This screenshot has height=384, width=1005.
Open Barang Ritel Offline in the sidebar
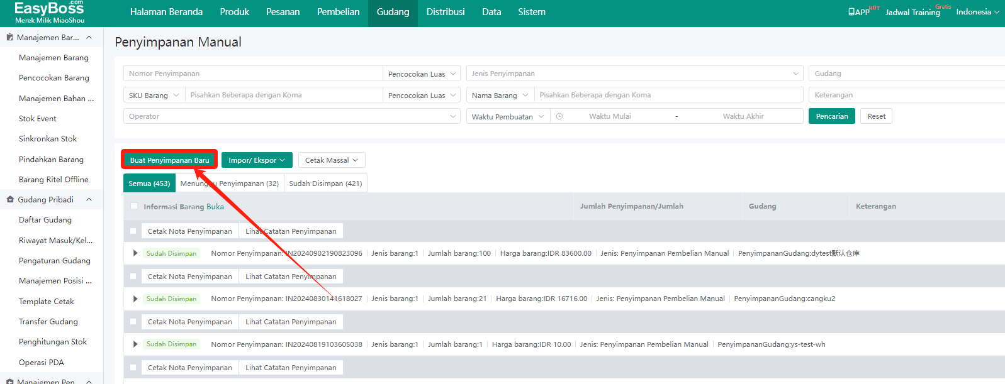[x=53, y=180]
